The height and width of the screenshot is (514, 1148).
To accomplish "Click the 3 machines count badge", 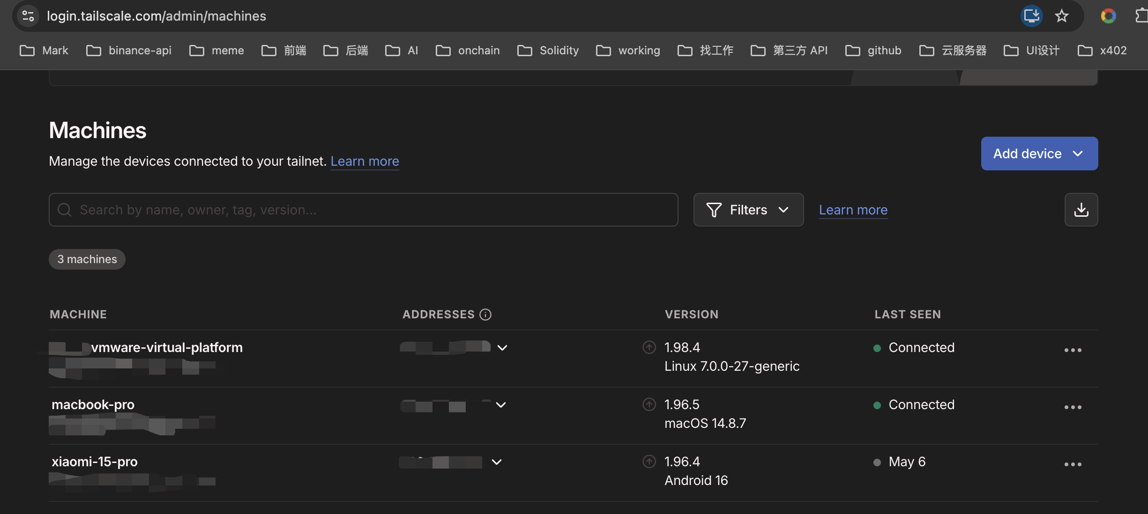I will [87, 259].
